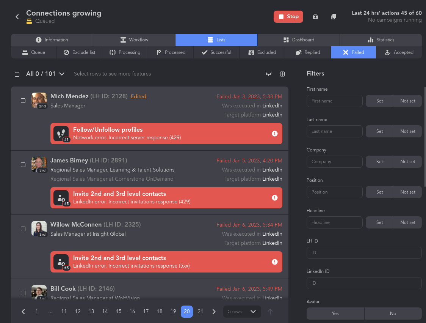
Task: Select the Failed list tab
Action: (354, 52)
